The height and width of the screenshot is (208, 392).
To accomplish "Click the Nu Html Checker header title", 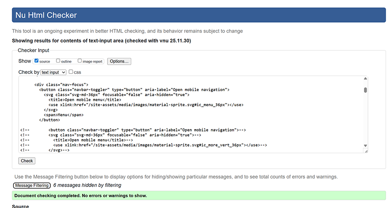I will click(x=46, y=15).
